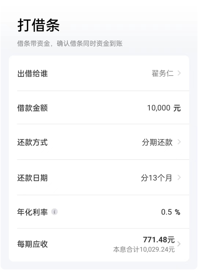The image size is (198, 270).
Task: Select borrower name 翟务仁
Action: click(162, 74)
